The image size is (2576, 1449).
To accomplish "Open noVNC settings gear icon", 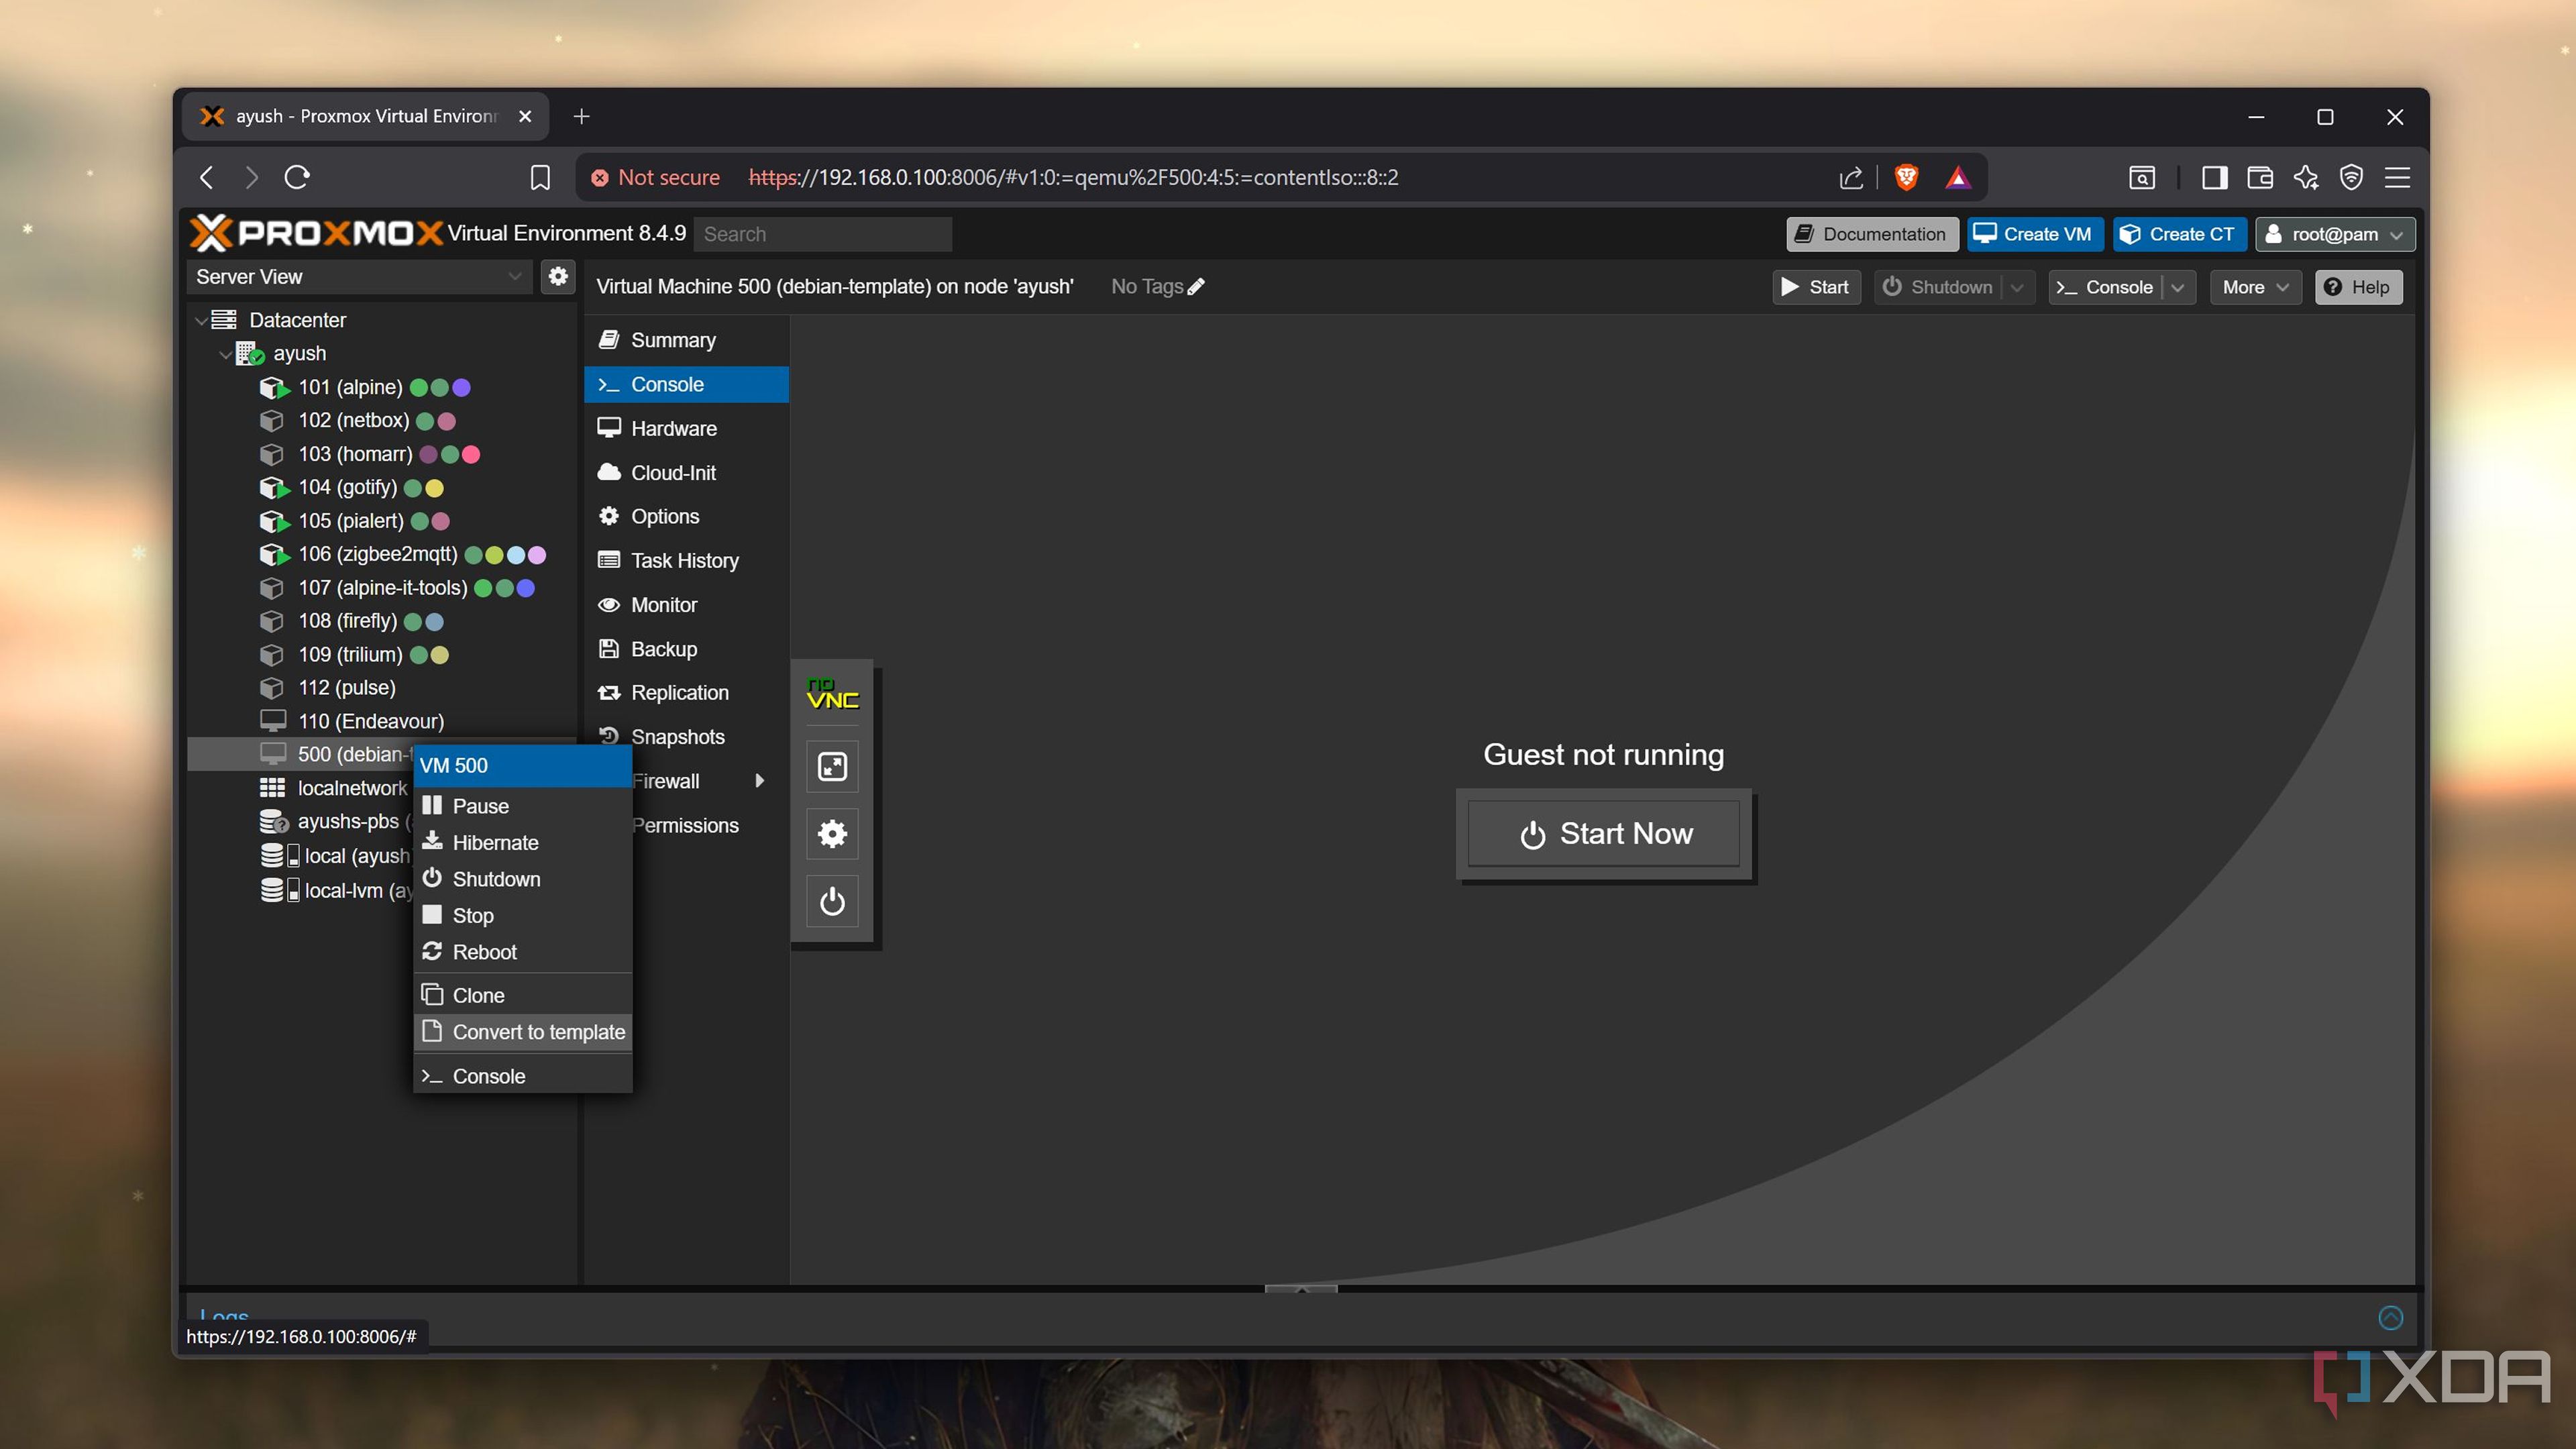I will (832, 834).
